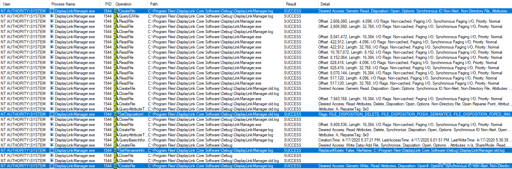Click the SetRenameInformation operation icon
Image resolution: width=512 pixels, height=169 pixels.
pyautogui.click(x=116, y=150)
